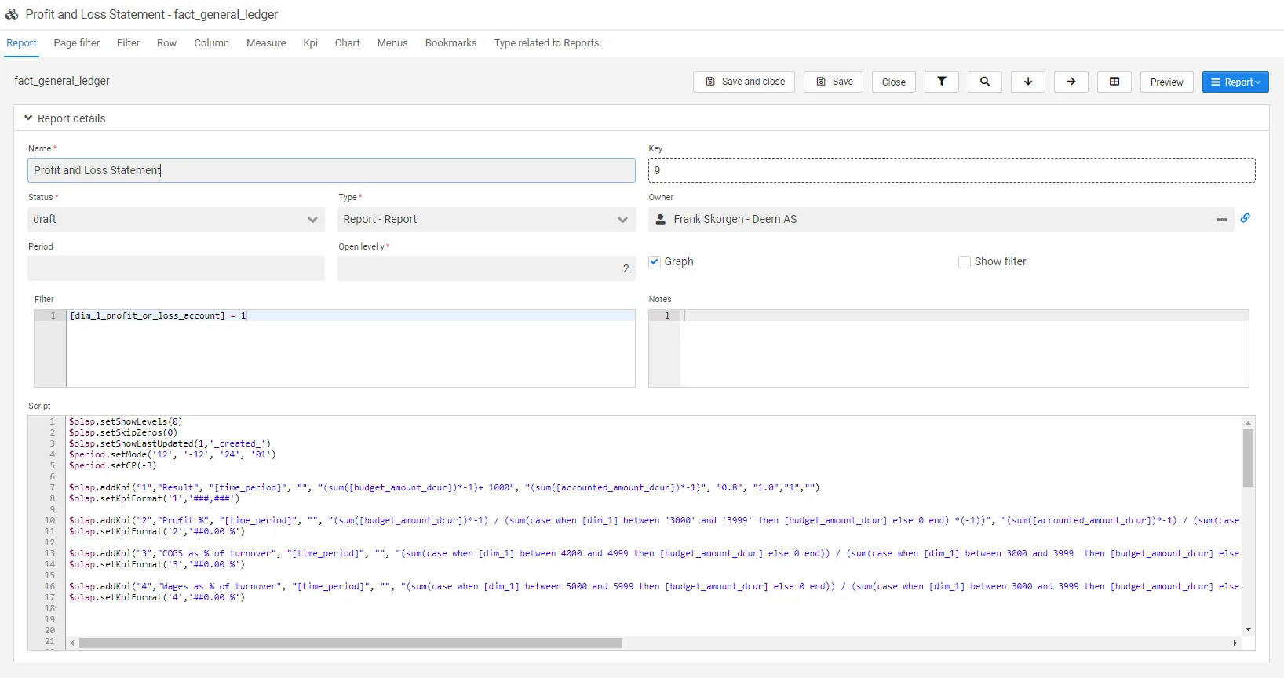The height and width of the screenshot is (678, 1284).
Task: Click the link icon beside Owner field
Action: click(x=1246, y=218)
